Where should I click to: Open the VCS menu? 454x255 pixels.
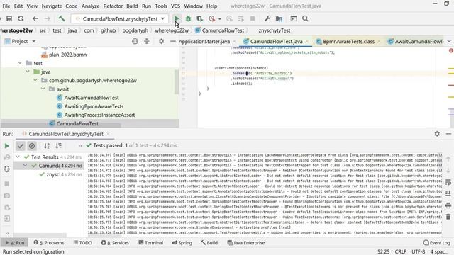(x=175, y=6)
